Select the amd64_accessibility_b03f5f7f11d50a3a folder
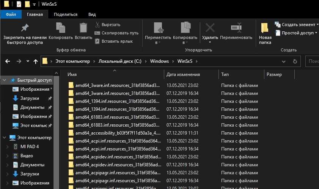The height and width of the screenshot is (189, 319). (118, 133)
